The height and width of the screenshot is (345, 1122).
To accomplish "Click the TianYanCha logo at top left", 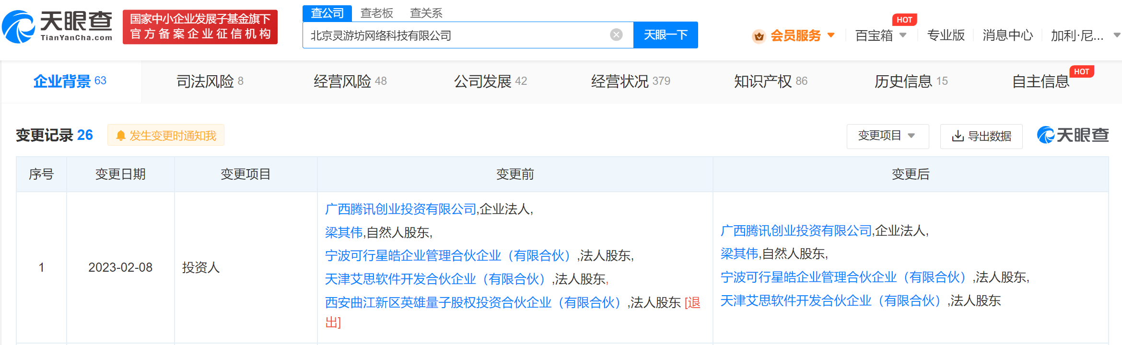I will pyautogui.click(x=57, y=27).
